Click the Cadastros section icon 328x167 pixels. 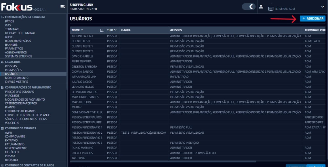[x=2, y=62]
